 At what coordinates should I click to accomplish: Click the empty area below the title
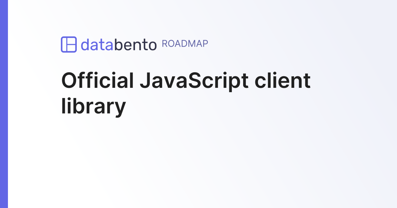coord(198,158)
